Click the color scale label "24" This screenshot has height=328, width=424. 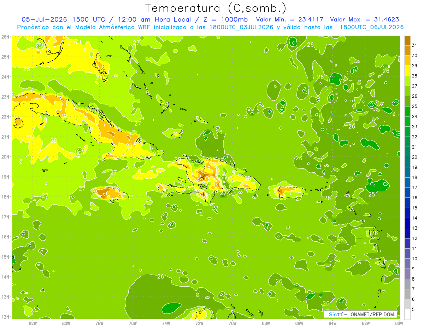pos(414,116)
